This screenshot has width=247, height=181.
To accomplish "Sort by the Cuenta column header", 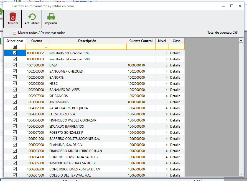I will click(x=37, y=41).
